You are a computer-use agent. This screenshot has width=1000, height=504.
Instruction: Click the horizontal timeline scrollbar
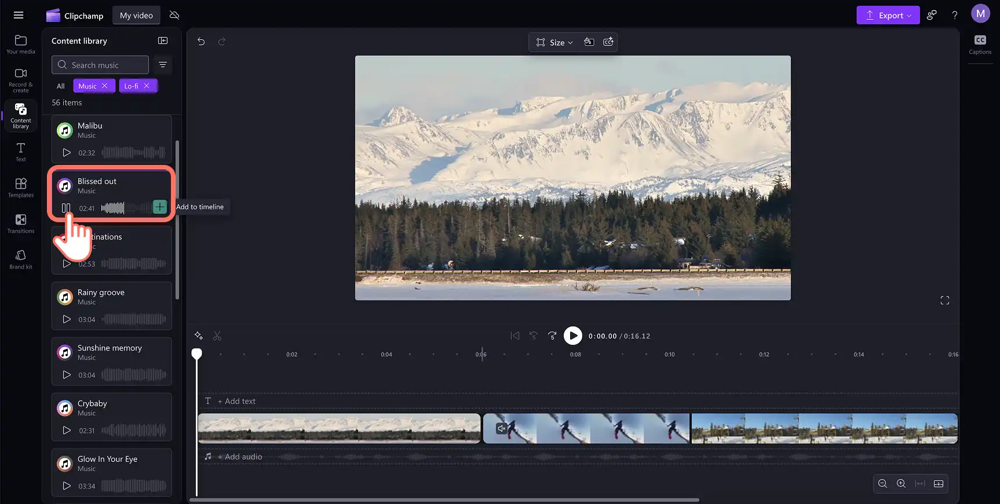click(x=444, y=500)
